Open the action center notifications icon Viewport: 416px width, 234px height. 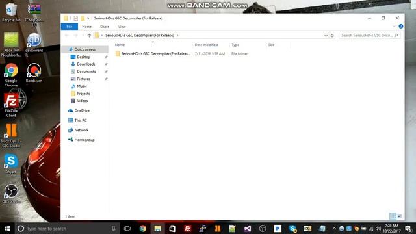(x=408, y=228)
